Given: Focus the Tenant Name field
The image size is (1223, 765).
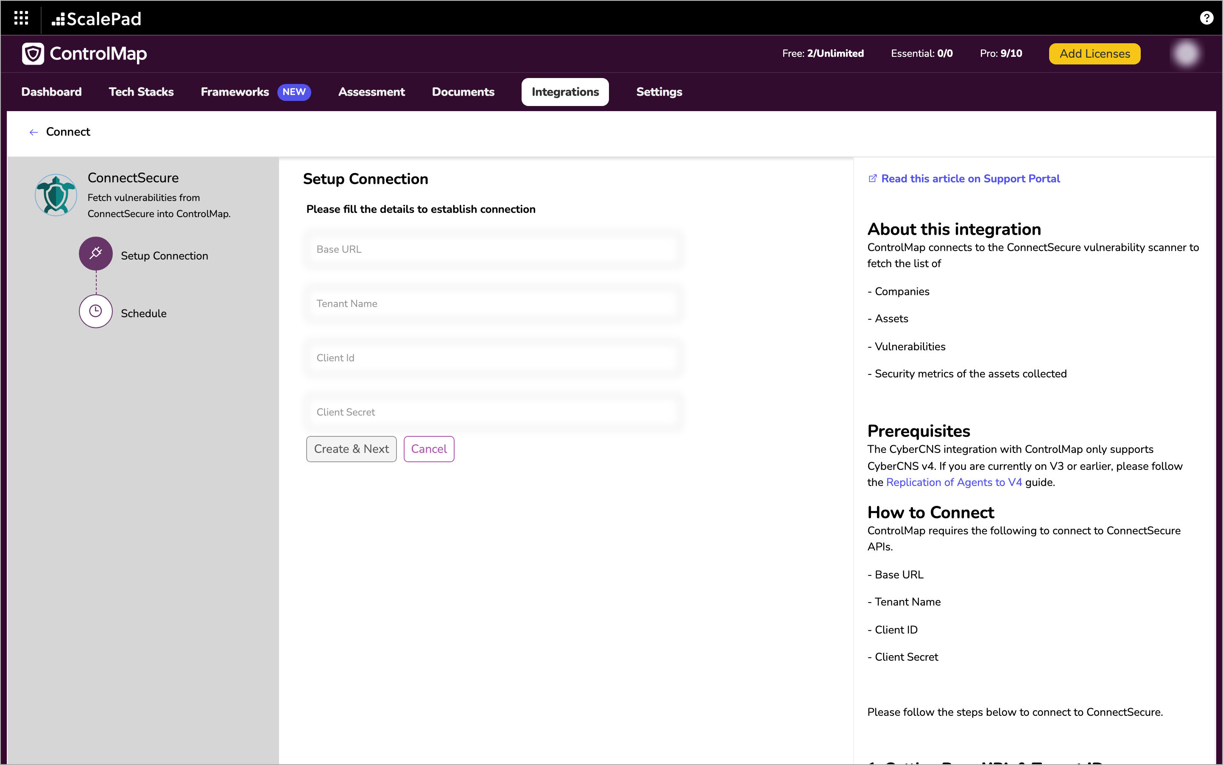Looking at the screenshot, I should [x=493, y=304].
